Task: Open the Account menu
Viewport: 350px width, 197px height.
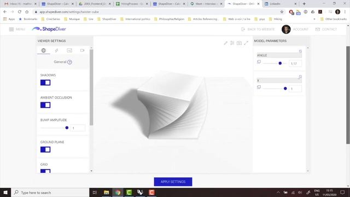Action: pos(300,29)
